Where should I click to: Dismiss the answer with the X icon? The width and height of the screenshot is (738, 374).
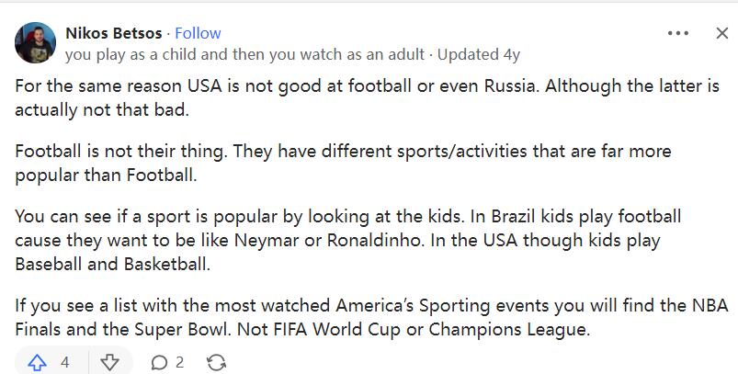722,33
